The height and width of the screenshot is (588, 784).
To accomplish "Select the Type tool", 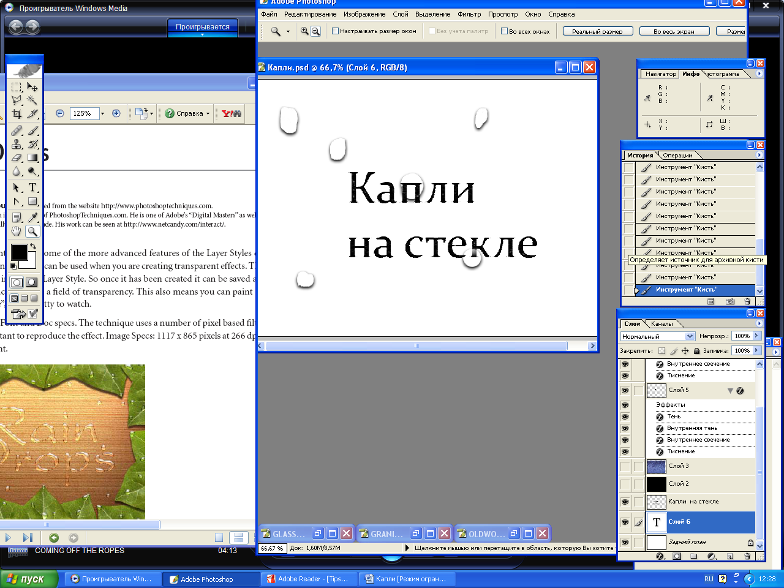I will [x=32, y=187].
